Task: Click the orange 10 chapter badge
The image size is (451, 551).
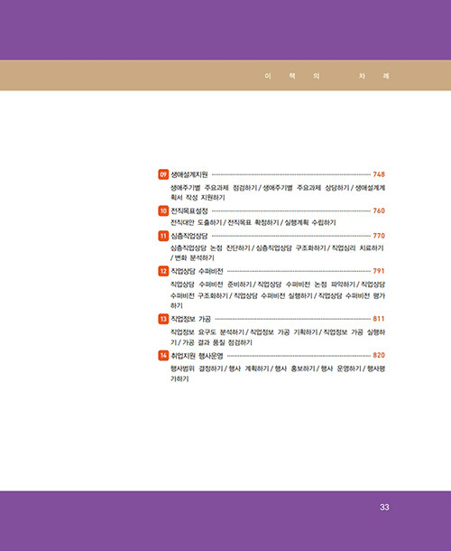Action: point(163,210)
